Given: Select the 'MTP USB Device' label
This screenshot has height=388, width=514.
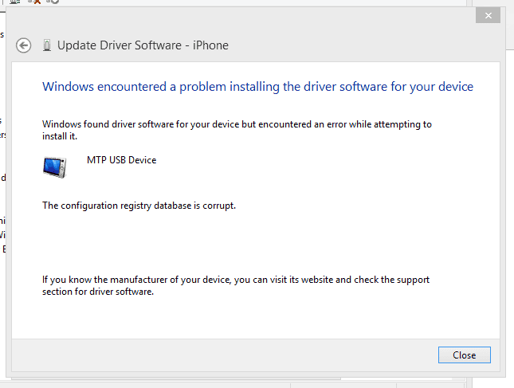Looking at the screenshot, I should (x=122, y=160).
